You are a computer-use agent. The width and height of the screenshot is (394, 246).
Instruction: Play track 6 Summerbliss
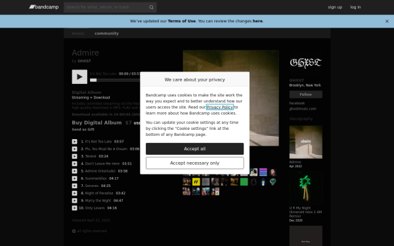[x=75, y=178]
